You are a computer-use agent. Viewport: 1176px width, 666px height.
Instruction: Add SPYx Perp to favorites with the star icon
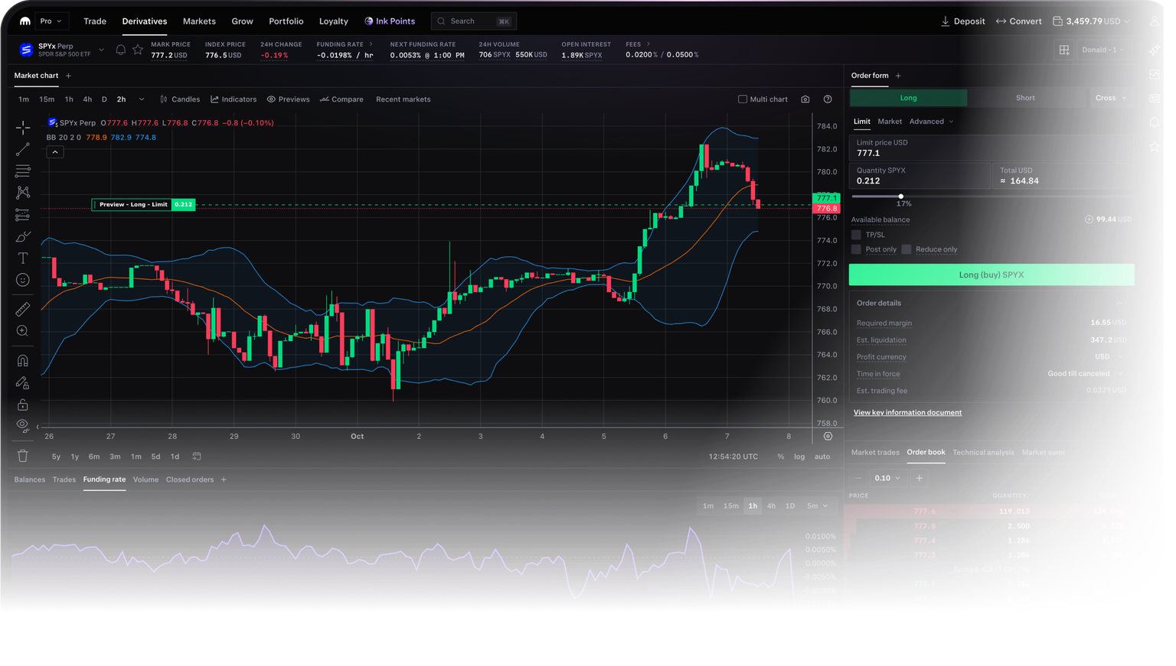click(138, 50)
